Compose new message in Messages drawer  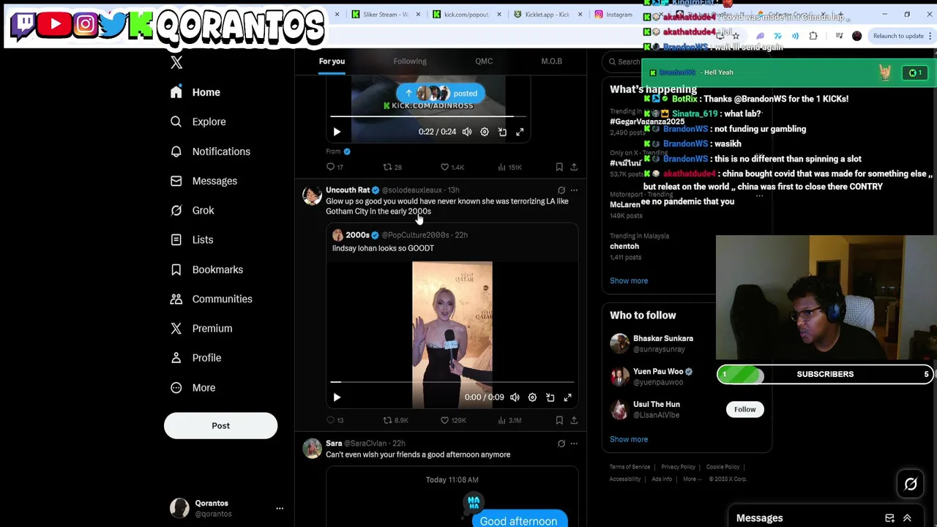[889, 518]
